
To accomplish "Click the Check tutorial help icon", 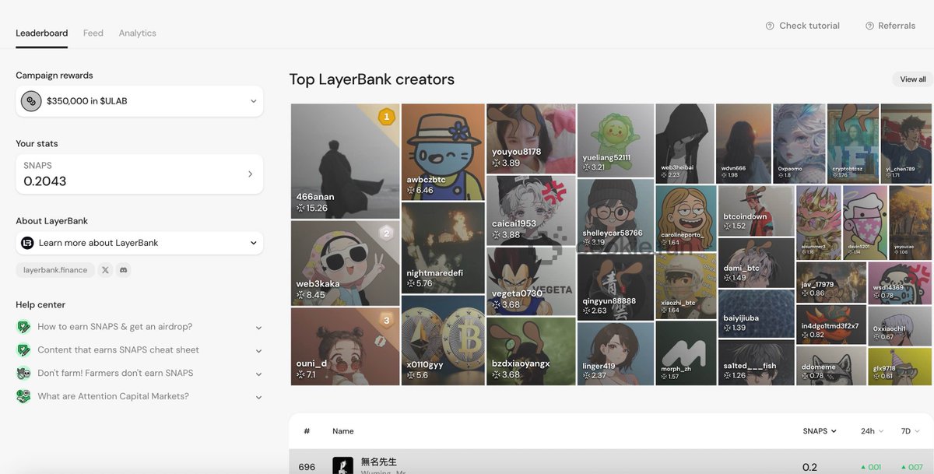I will [770, 26].
